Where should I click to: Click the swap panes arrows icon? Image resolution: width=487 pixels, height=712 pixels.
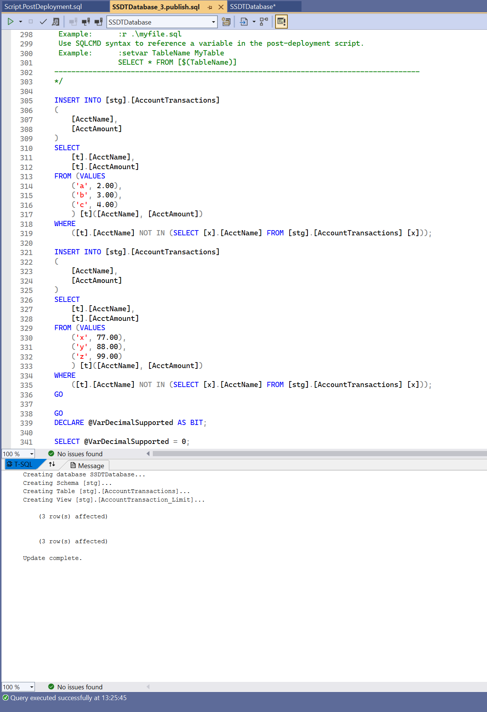tap(52, 464)
